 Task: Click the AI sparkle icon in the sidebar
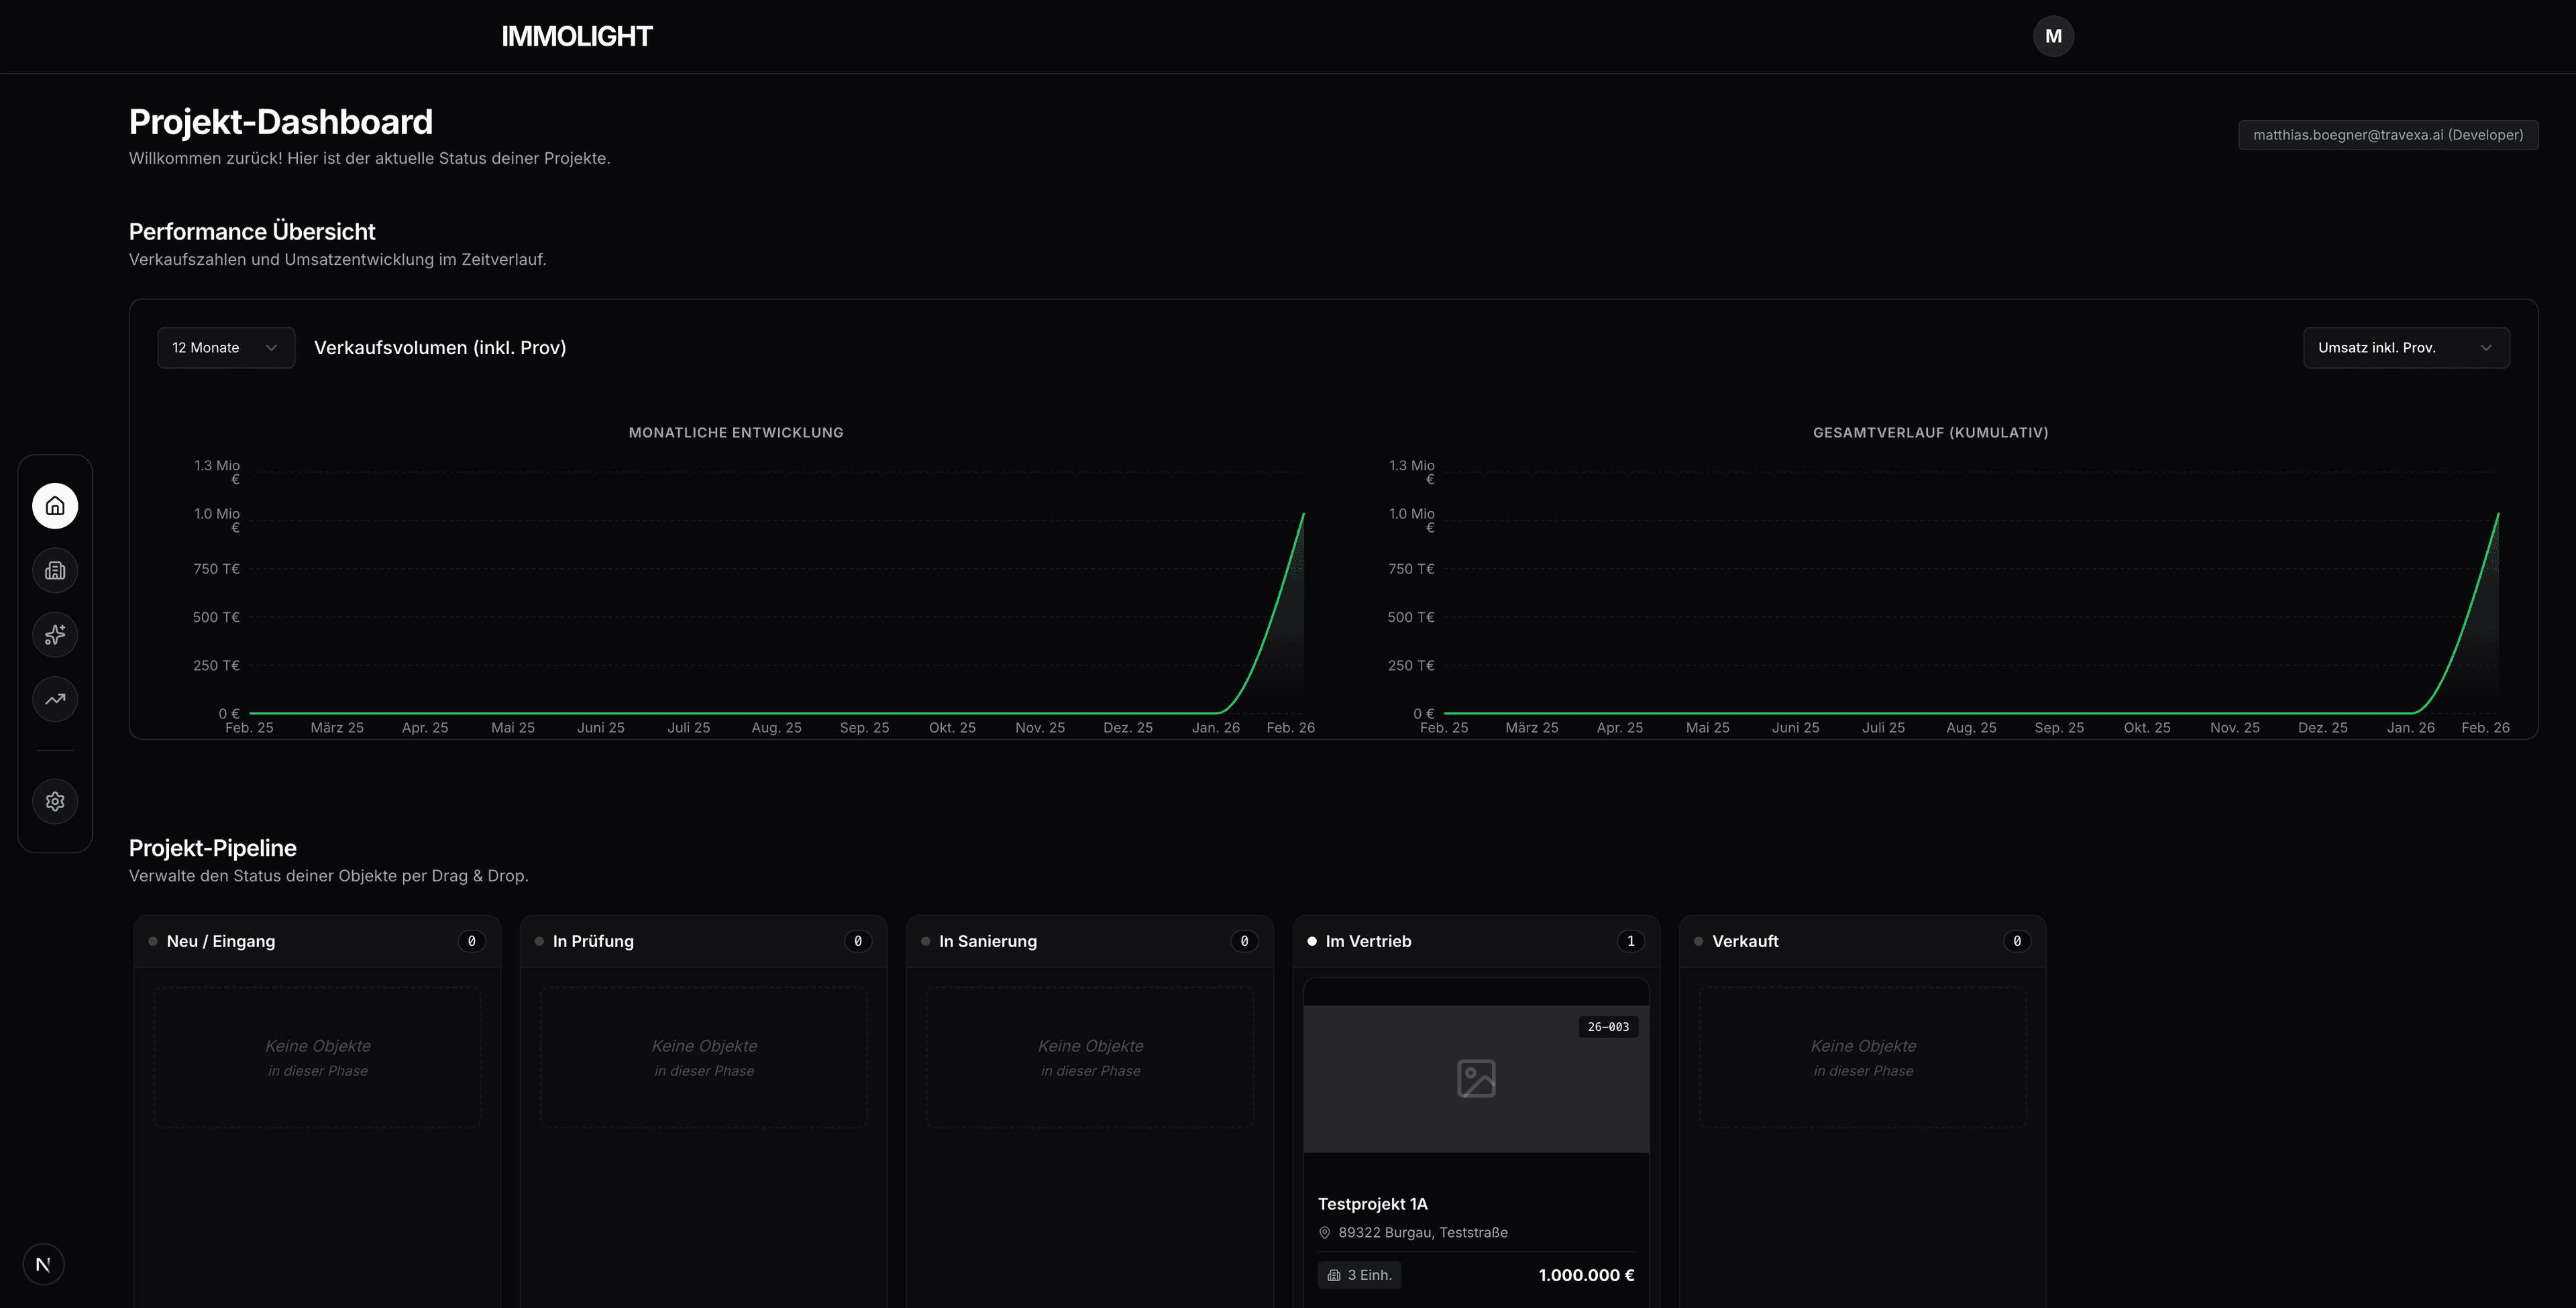pos(55,634)
